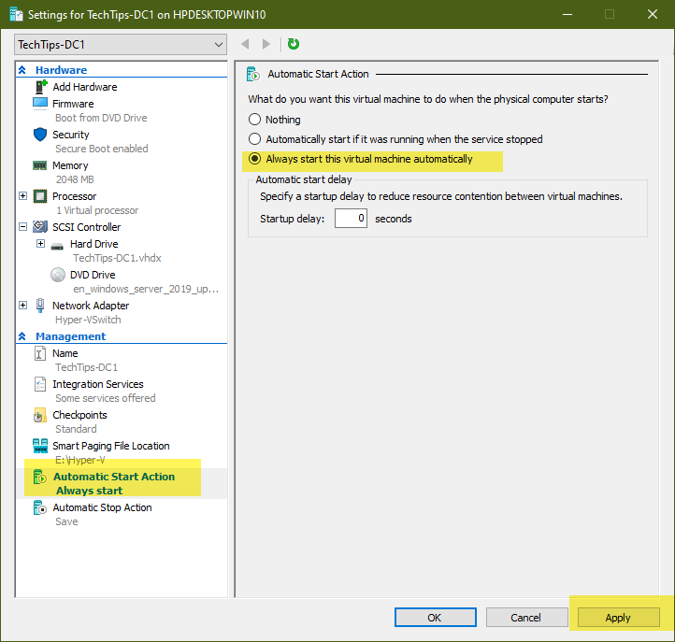The height and width of the screenshot is (642, 675).
Task: Click the SCSI Controller icon
Action: [40, 226]
